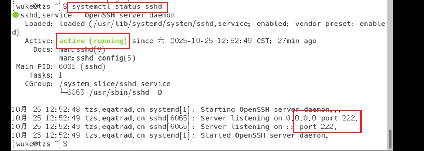The width and height of the screenshot is (424, 151).
Task: Click the 'OpenSSH server daemon' service description
Action: (130, 15)
